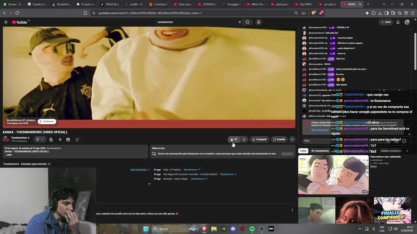The image size is (417, 234).
Task: Share the video via Compartir
Action: [260, 139]
